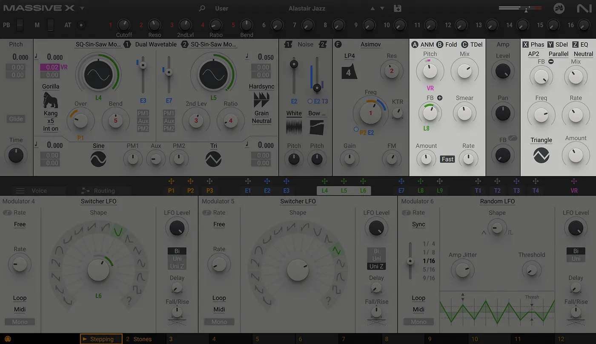Toggle Loop in Modulator 5
Image resolution: width=596 pixels, height=344 pixels.
coord(219,298)
